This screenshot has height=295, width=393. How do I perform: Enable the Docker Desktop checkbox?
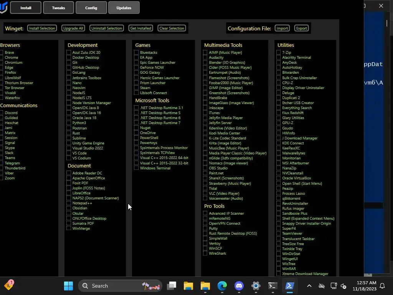(69, 57)
